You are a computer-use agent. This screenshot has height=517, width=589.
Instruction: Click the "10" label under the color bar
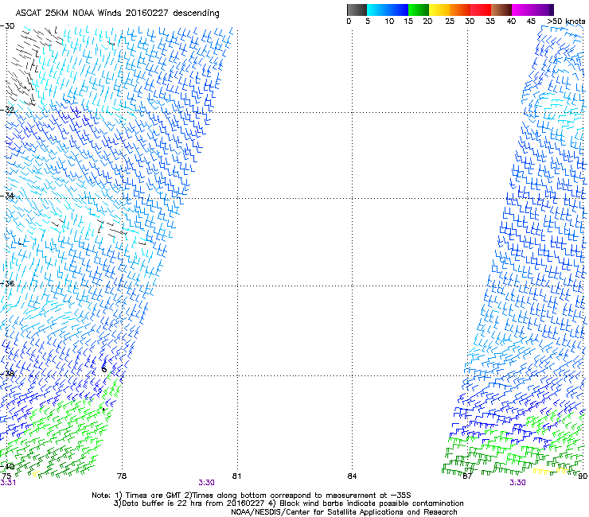coord(389,21)
